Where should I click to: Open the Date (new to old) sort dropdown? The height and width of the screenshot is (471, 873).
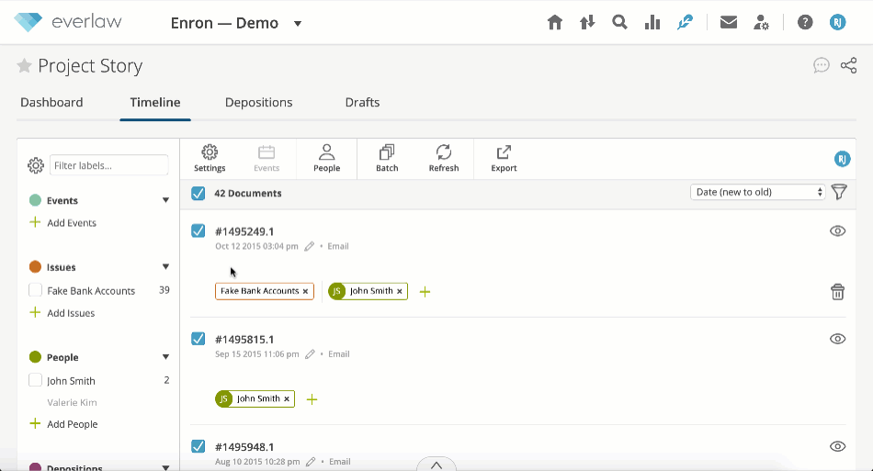point(758,192)
